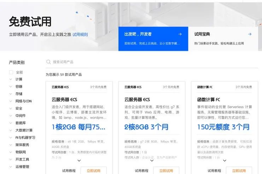
Task: Select the 网络与CDN category label
Action: [24, 101]
